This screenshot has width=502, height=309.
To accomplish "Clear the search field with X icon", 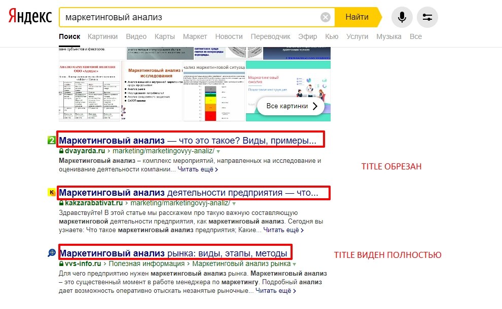I will coord(326,17).
